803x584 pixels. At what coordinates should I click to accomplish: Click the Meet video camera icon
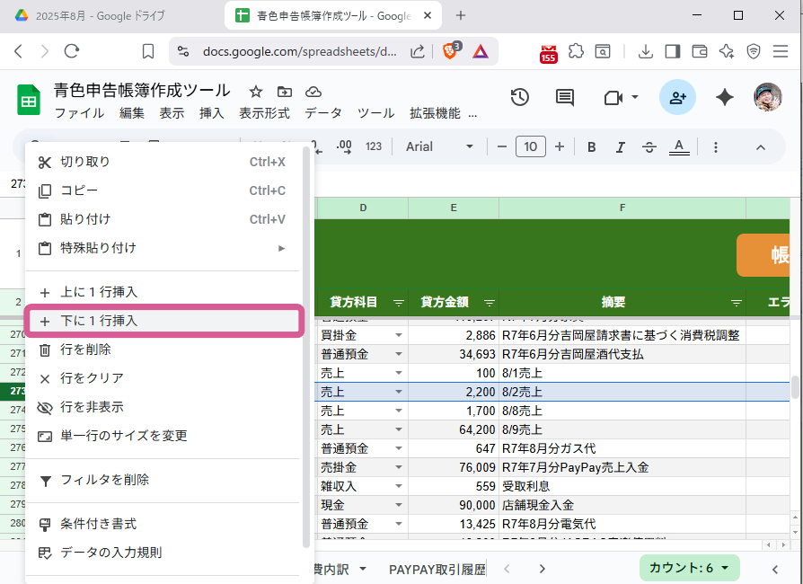pos(613,98)
